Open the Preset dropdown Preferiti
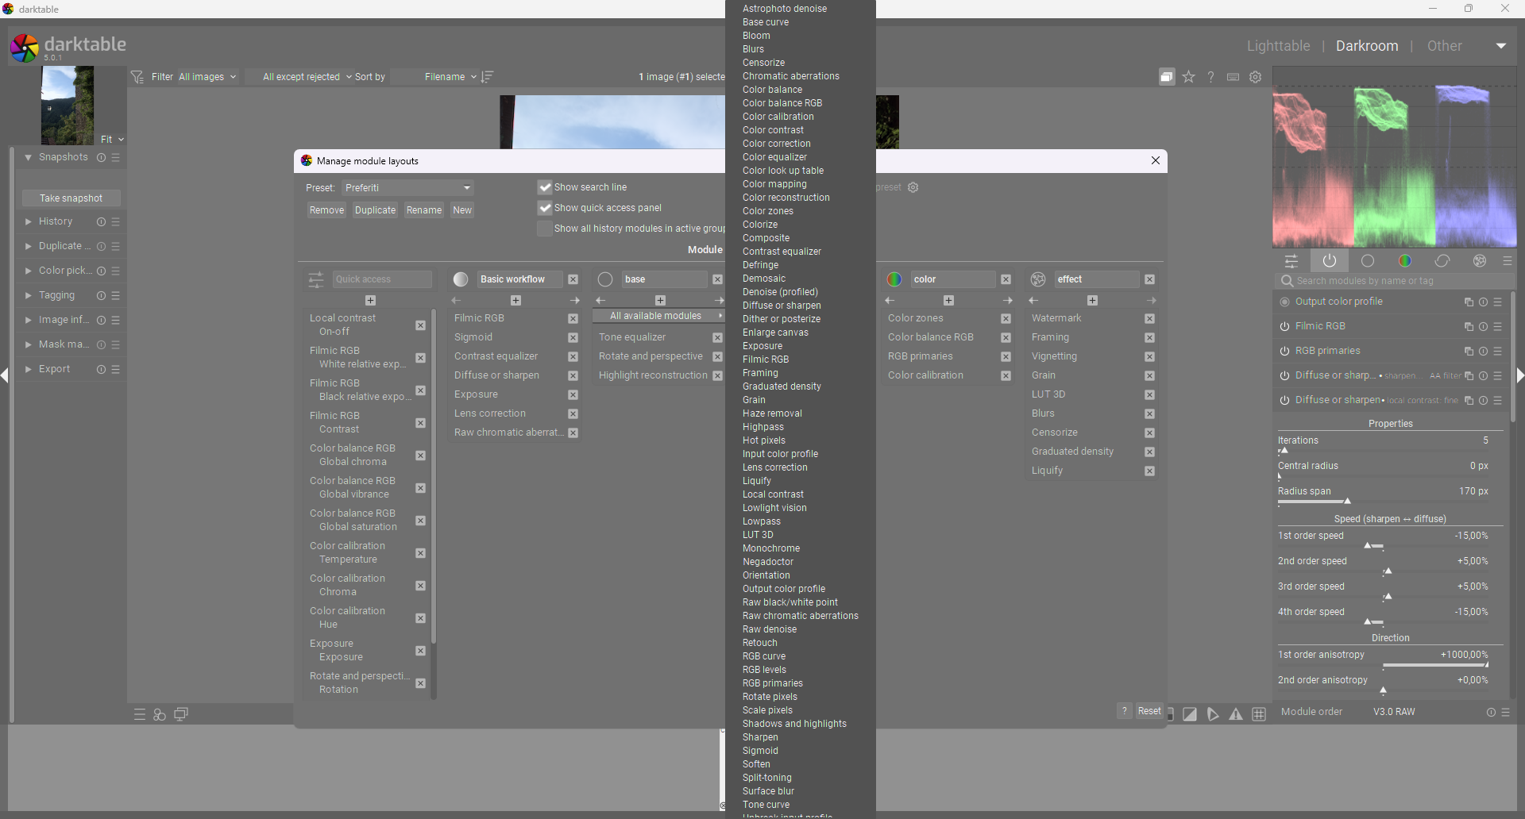Image resolution: width=1525 pixels, height=819 pixels. (408, 188)
